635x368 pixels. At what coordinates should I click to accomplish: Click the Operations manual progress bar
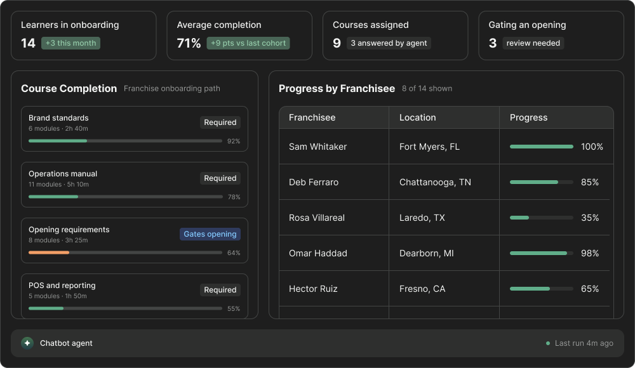click(x=125, y=197)
